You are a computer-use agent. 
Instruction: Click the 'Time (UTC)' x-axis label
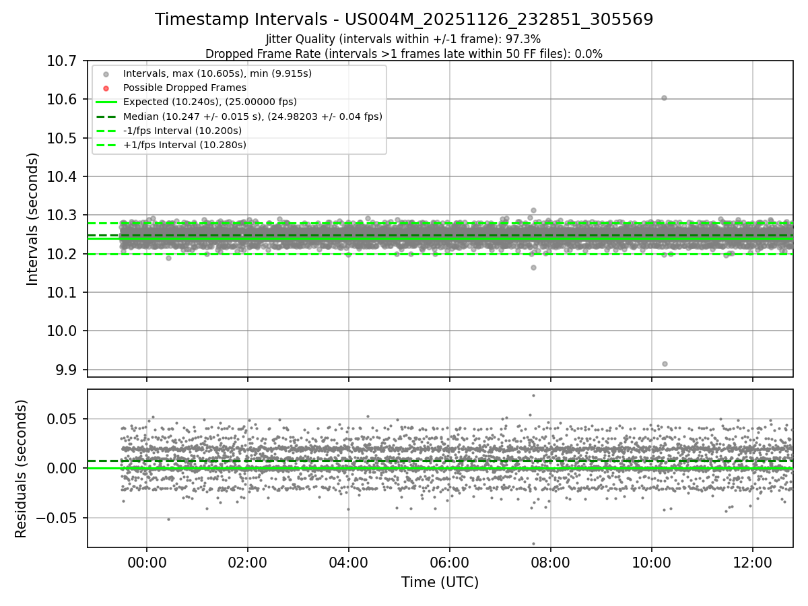[x=440, y=582]
